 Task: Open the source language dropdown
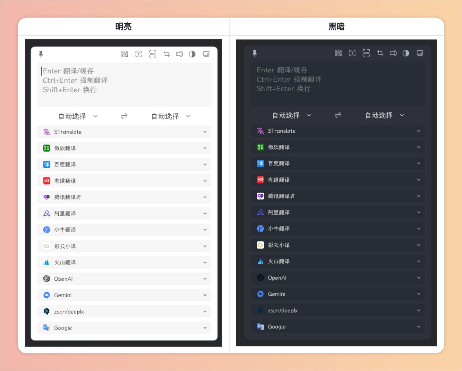(x=77, y=116)
